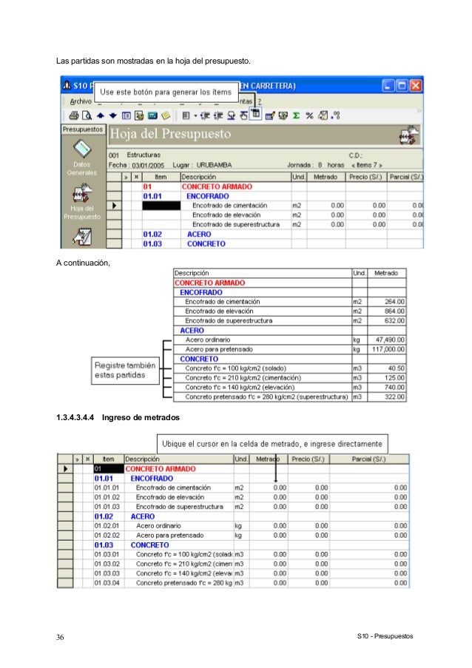Click the red CONCRETO ARMADO title in the top grid
This screenshot has height=668, width=472.
pyautogui.click(x=217, y=186)
